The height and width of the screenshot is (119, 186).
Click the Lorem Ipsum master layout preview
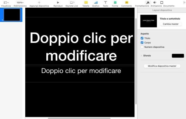pyautogui.click(x=148, y=21)
